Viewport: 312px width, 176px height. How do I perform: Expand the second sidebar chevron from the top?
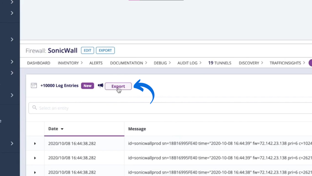tap(12, 13)
